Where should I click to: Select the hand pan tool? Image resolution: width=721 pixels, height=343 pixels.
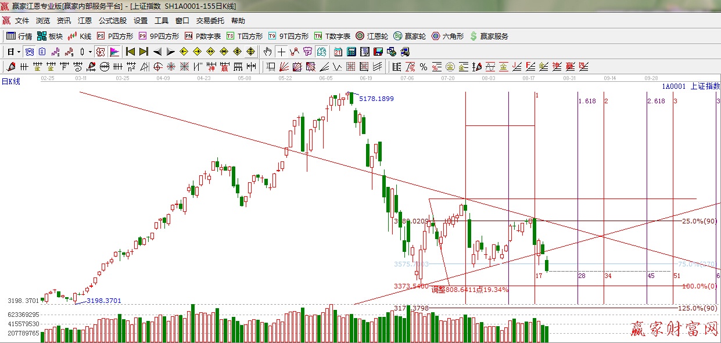[267, 52]
